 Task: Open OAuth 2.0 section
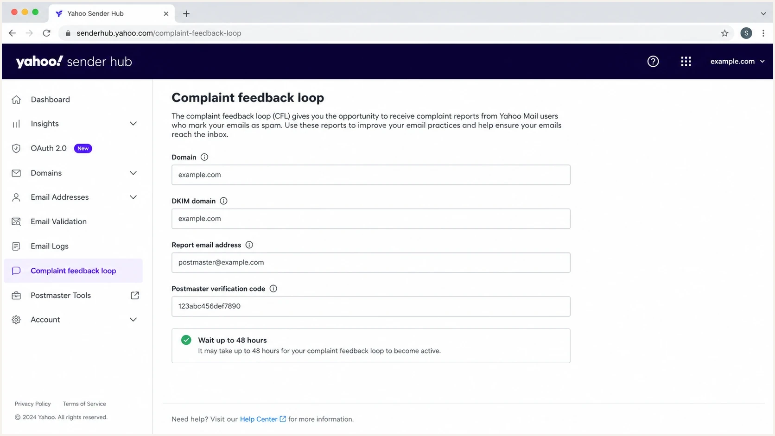[x=49, y=148]
